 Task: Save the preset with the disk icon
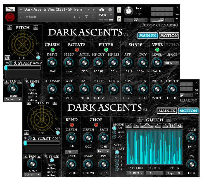pyautogui.click(x=86, y=17)
